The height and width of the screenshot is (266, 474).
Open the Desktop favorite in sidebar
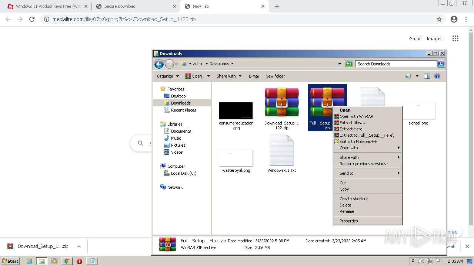[x=178, y=96]
